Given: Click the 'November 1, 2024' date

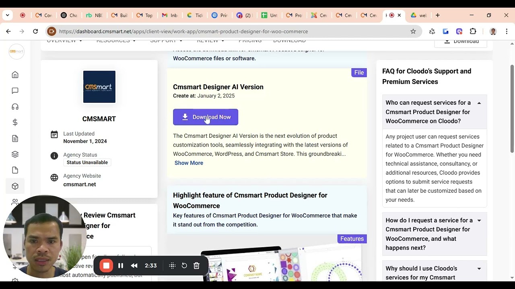Looking at the screenshot, I should point(85,141).
